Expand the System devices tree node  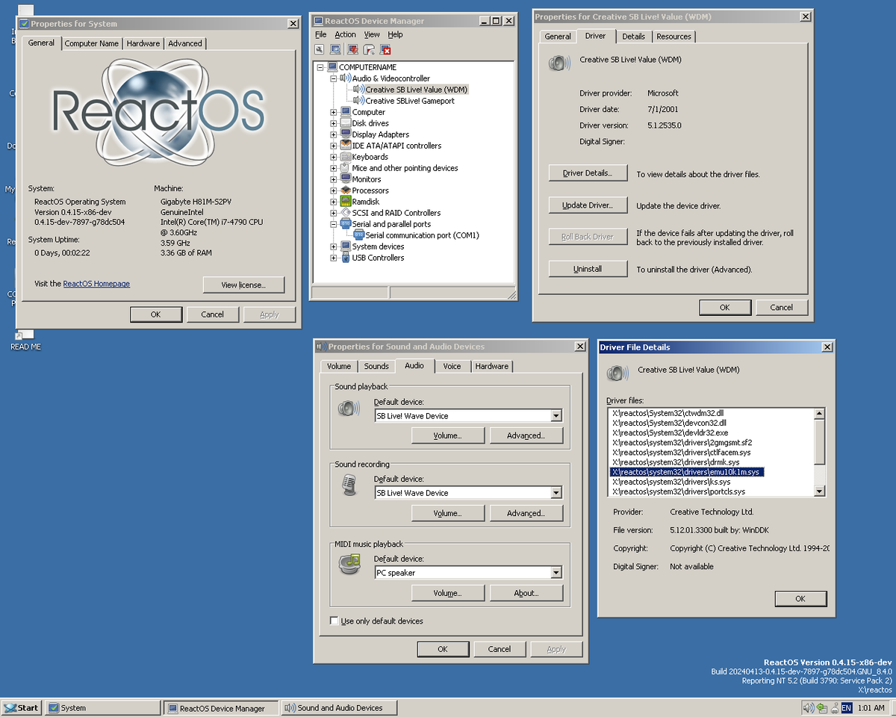pos(334,246)
